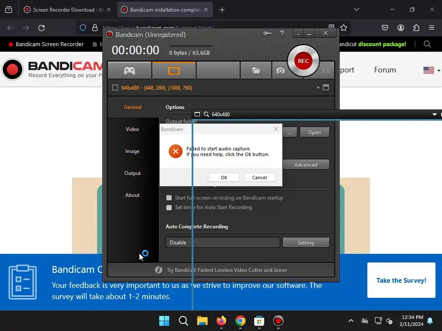Open Bandicam help question mark icon
Screen dimensions: 442x331
[282, 34]
